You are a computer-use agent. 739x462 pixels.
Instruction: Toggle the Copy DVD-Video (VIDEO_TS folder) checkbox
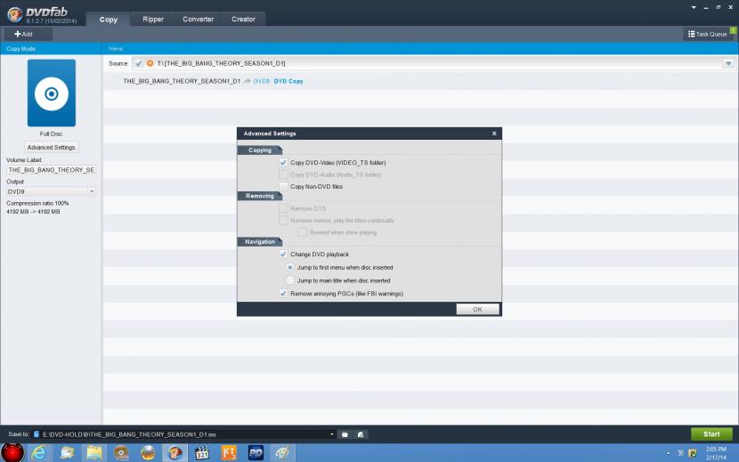(283, 162)
